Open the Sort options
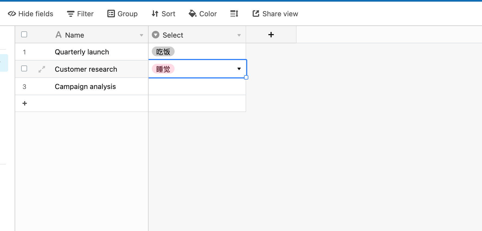This screenshot has height=231, width=482. 163,14
